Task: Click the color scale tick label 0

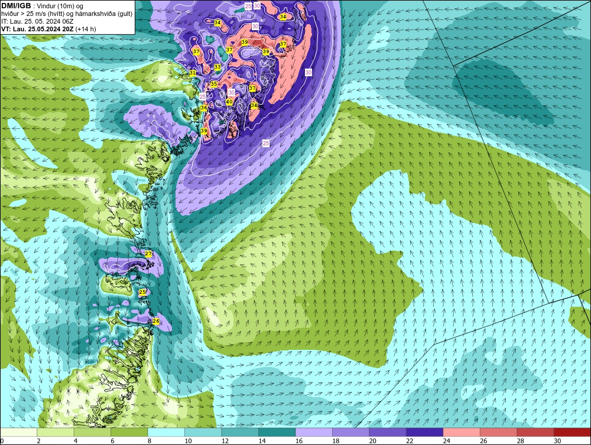Action: [x=2, y=441]
